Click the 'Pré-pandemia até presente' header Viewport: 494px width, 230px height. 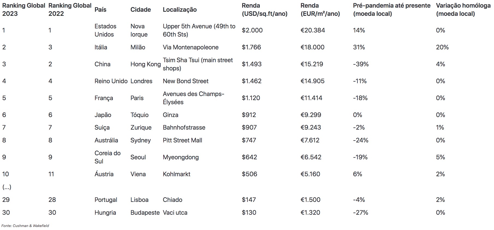coord(391,10)
